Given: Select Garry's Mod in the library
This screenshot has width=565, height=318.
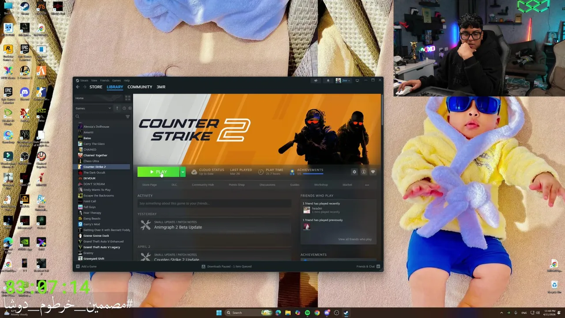Looking at the screenshot, I should pyautogui.click(x=91, y=224).
